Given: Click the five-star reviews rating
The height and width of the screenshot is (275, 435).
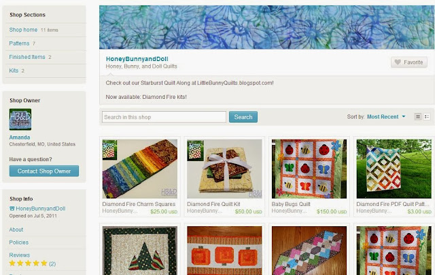Looking at the screenshot, I should point(28,263).
